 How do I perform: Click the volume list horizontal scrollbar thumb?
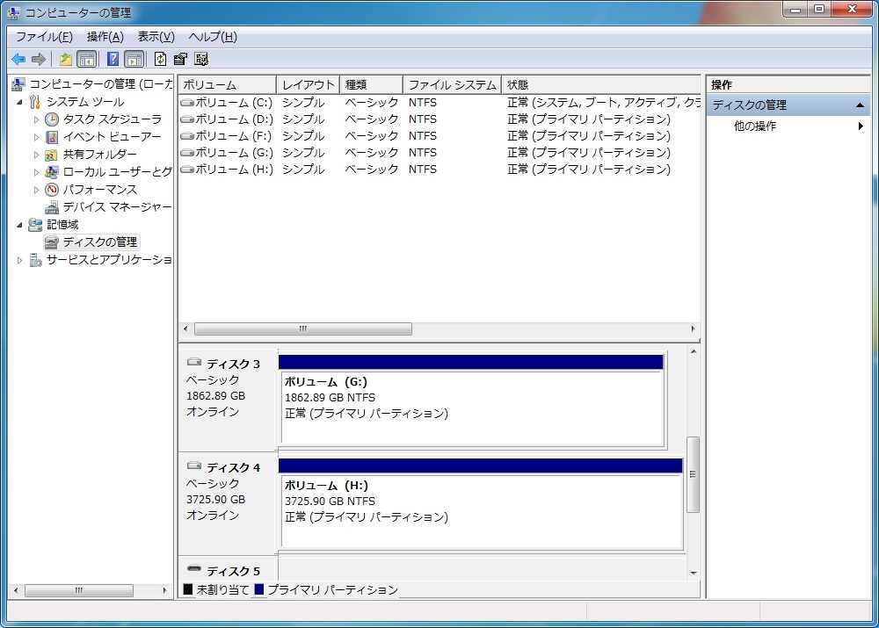pos(303,328)
